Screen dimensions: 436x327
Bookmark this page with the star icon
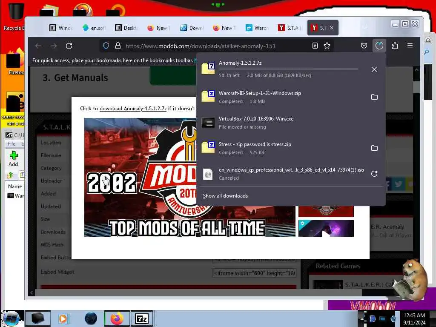[x=327, y=46]
